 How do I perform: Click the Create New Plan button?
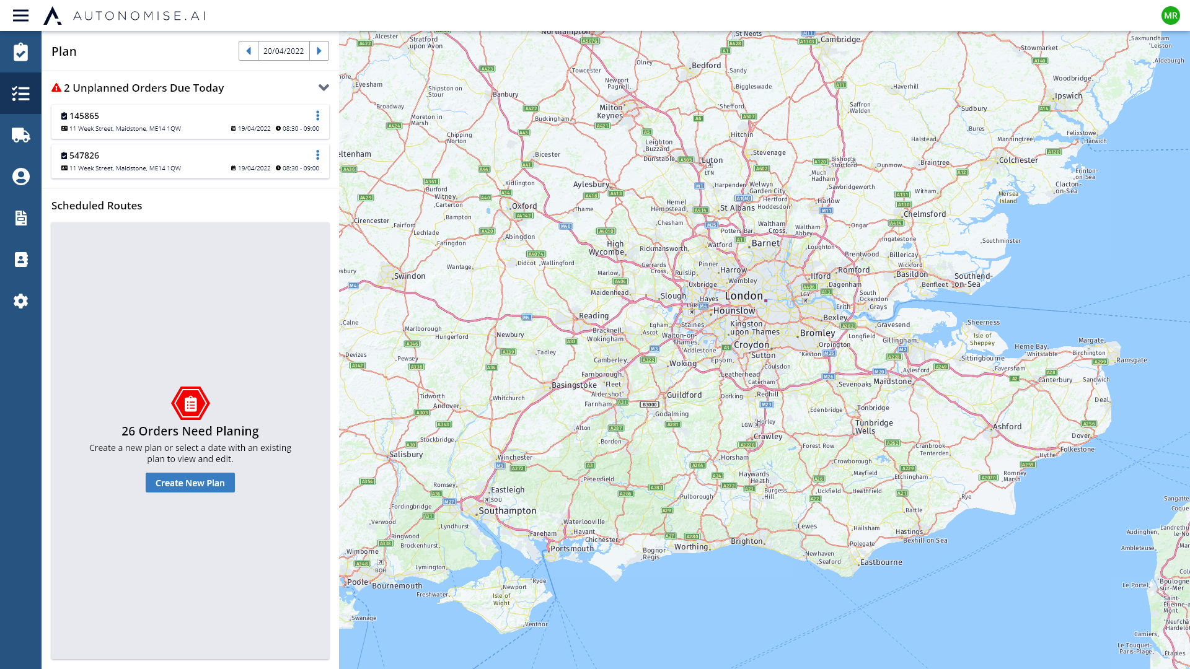[x=190, y=483]
